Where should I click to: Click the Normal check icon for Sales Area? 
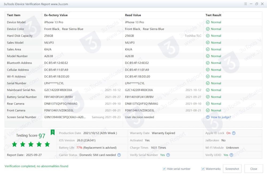pyautogui.click(x=208, y=49)
